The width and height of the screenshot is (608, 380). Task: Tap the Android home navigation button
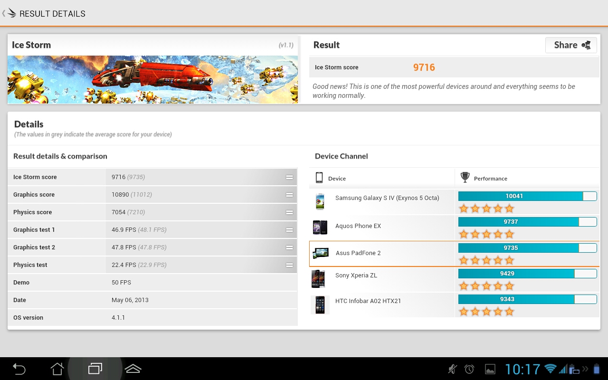pos(57,369)
